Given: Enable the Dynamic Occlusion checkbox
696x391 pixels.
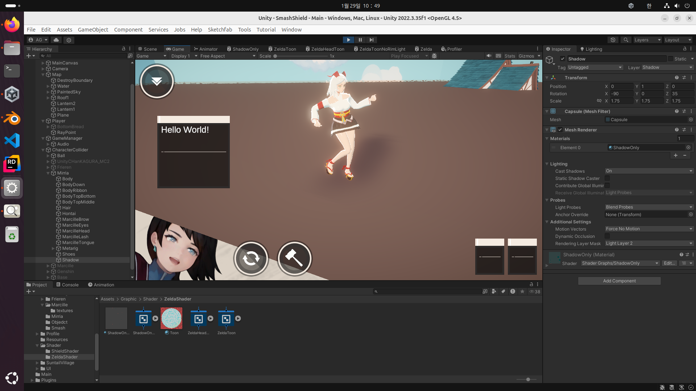Looking at the screenshot, I should pos(607,236).
